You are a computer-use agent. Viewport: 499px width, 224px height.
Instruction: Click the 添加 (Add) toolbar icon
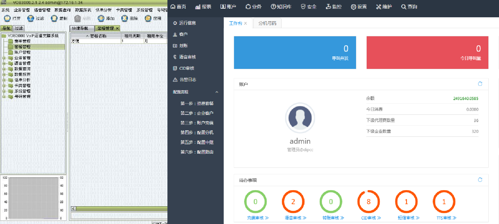(x=101, y=19)
